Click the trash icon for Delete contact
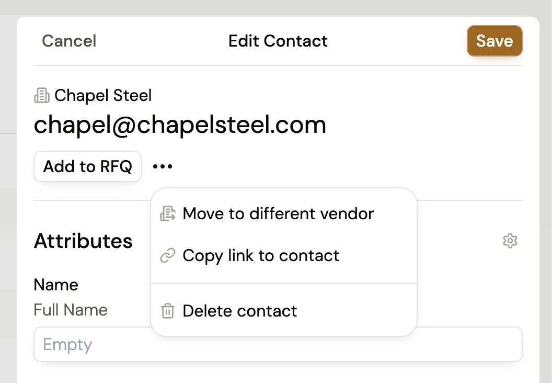552x383 pixels. (167, 311)
